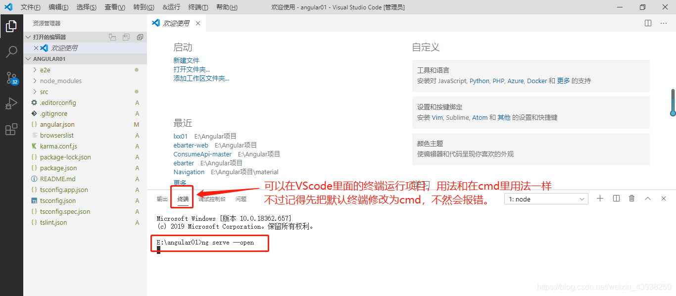This screenshot has height=296, width=676.
Task: Open Source Control view with 32 badge
Action: [x=11, y=78]
